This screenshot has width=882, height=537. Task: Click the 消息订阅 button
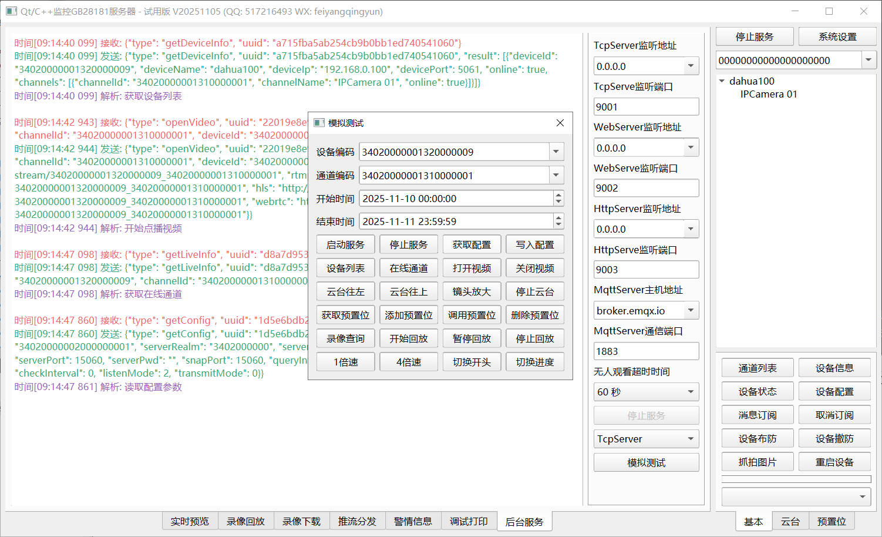[x=758, y=415]
